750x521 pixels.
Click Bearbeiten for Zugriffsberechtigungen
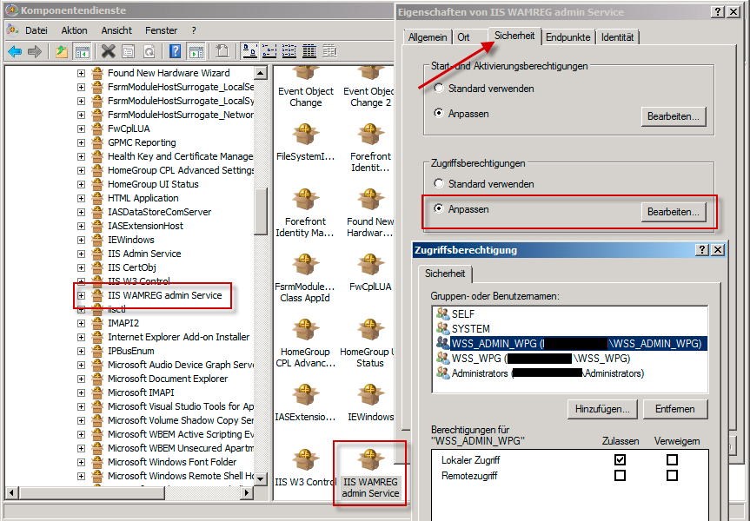tap(674, 212)
